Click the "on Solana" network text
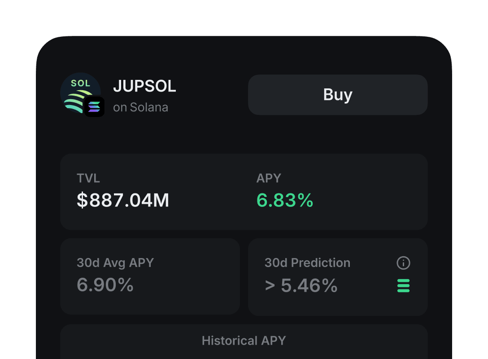 [140, 108]
